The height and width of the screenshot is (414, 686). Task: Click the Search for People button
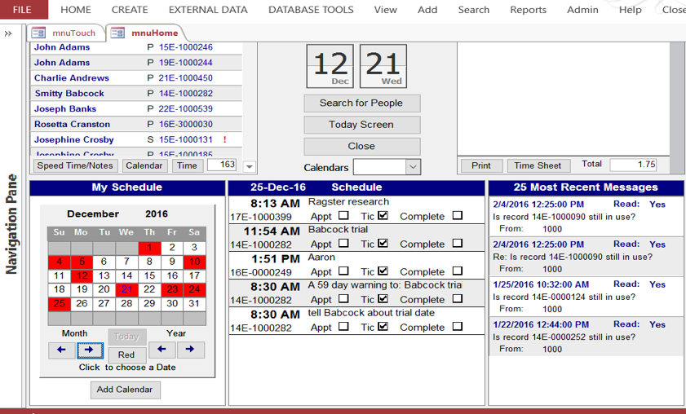(x=361, y=103)
